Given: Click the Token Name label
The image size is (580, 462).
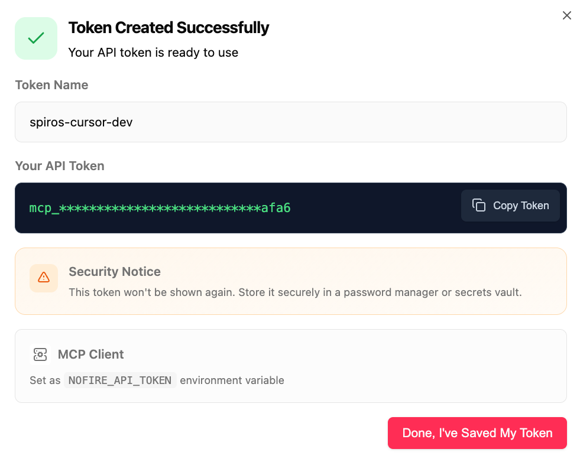Looking at the screenshot, I should click(51, 85).
